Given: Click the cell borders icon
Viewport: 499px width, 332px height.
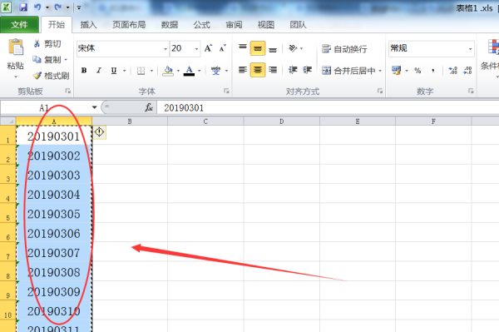Looking at the screenshot, I should [x=141, y=71].
